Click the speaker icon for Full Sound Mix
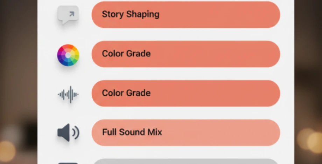 coord(68,133)
